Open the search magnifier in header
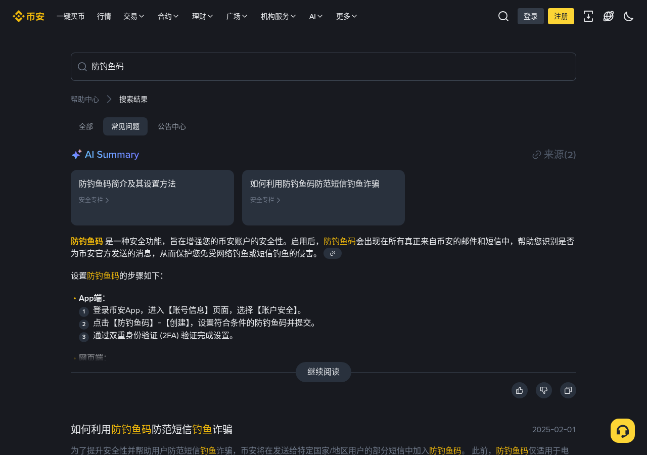Image resolution: width=647 pixels, height=455 pixels. (503, 16)
